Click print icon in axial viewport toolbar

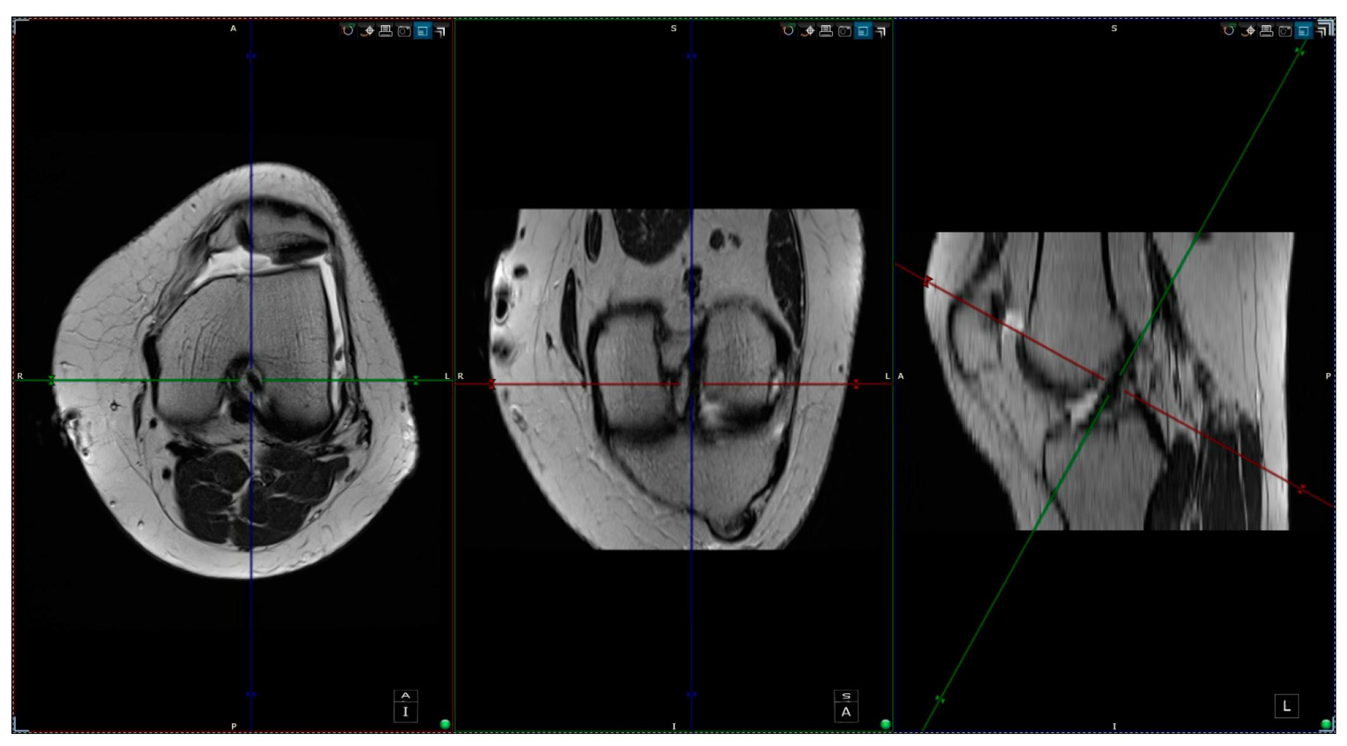click(385, 30)
